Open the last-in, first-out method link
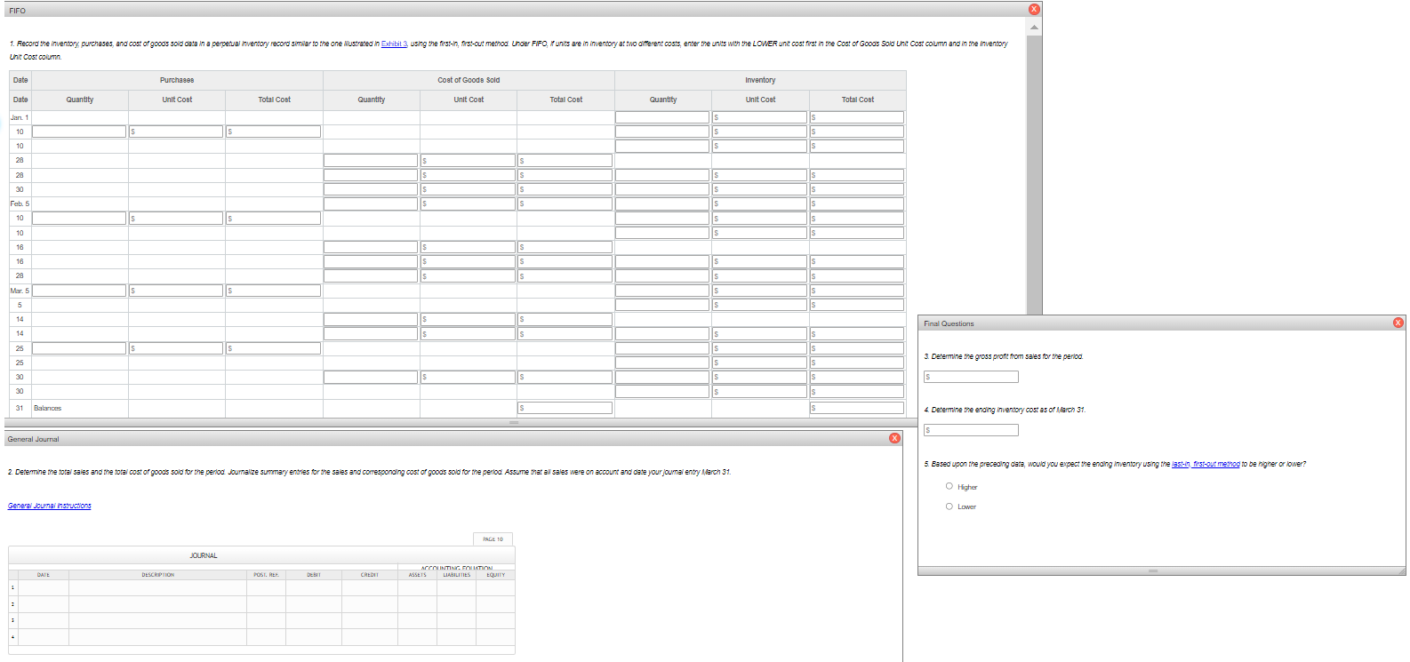 pyautogui.click(x=1206, y=464)
